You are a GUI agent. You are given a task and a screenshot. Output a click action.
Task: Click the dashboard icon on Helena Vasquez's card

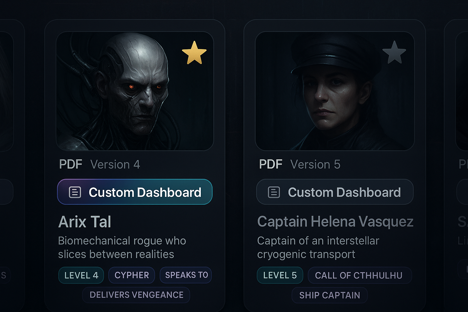click(274, 192)
